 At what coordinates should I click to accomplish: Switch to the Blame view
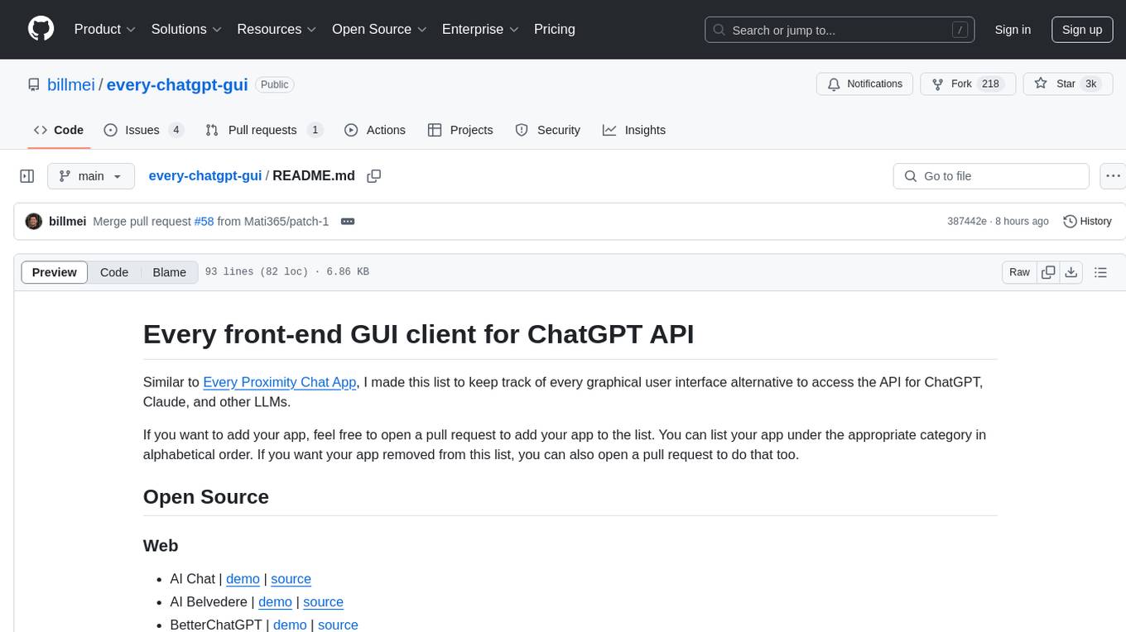click(170, 272)
